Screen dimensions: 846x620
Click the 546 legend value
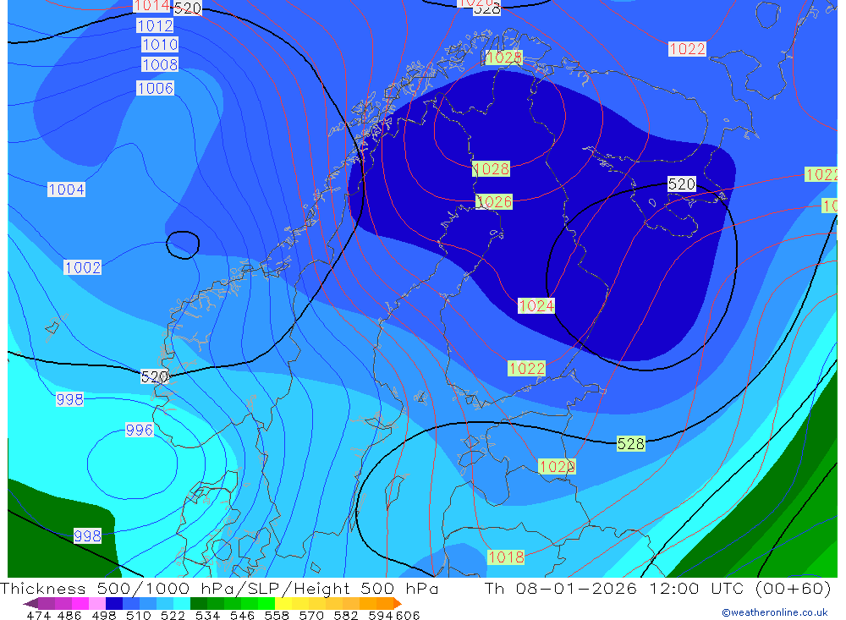click(x=242, y=615)
